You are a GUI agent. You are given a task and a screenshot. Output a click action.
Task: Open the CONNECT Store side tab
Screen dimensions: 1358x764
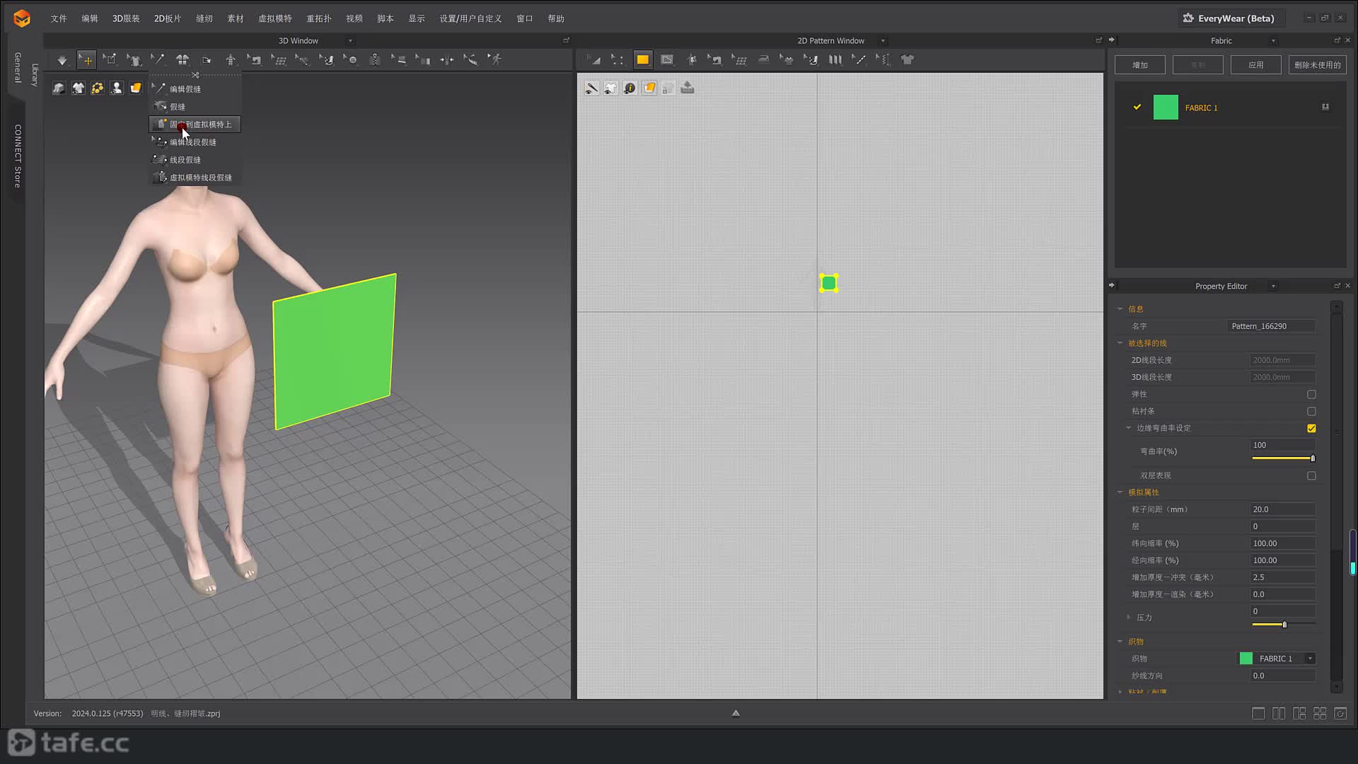[x=18, y=156]
